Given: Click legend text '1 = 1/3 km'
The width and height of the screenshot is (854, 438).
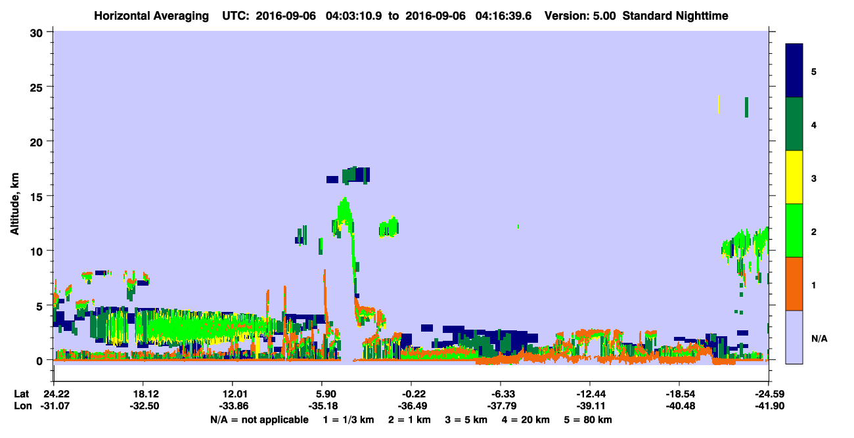Looking at the screenshot, I should [x=350, y=420].
